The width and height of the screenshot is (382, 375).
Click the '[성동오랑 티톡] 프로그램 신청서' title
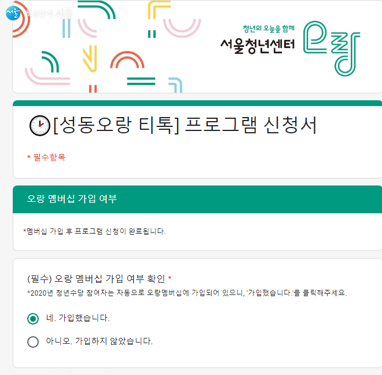click(x=185, y=125)
